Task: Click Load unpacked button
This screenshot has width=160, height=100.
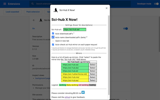Action: click(12, 12)
